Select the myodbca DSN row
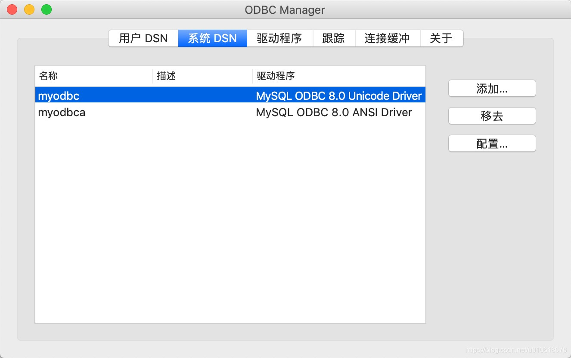 [x=230, y=112]
